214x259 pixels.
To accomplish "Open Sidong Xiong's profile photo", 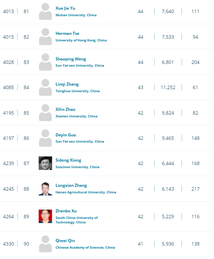I will (45, 163).
